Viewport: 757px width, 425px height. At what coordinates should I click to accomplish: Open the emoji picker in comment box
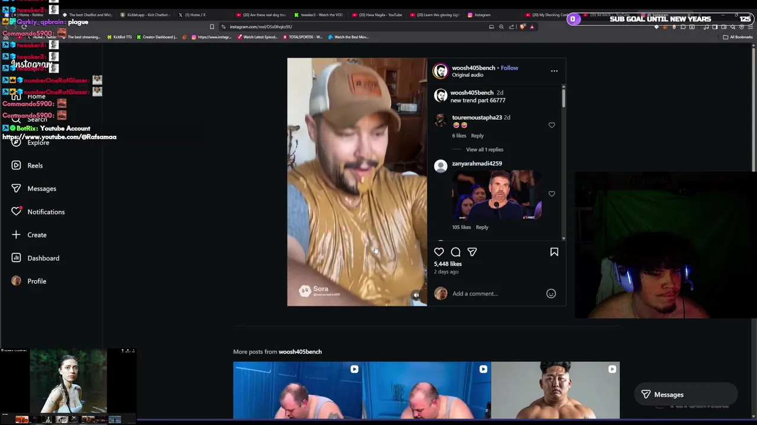coord(551,293)
